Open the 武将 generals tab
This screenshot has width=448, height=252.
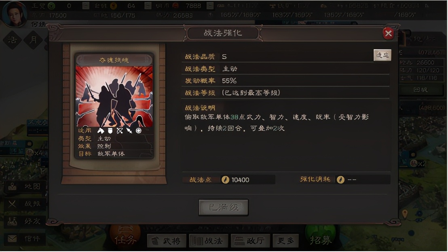167,241
